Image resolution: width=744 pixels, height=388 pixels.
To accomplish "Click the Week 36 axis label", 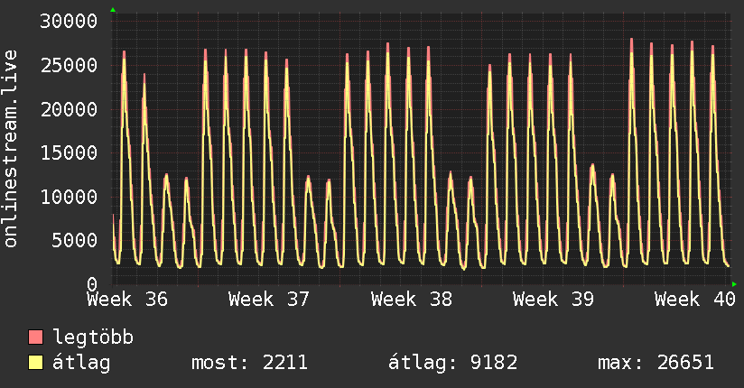I will (127, 300).
